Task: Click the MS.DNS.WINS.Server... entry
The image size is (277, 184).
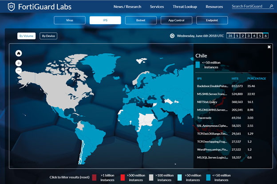Action: pyautogui.click(x=212, y=110)
